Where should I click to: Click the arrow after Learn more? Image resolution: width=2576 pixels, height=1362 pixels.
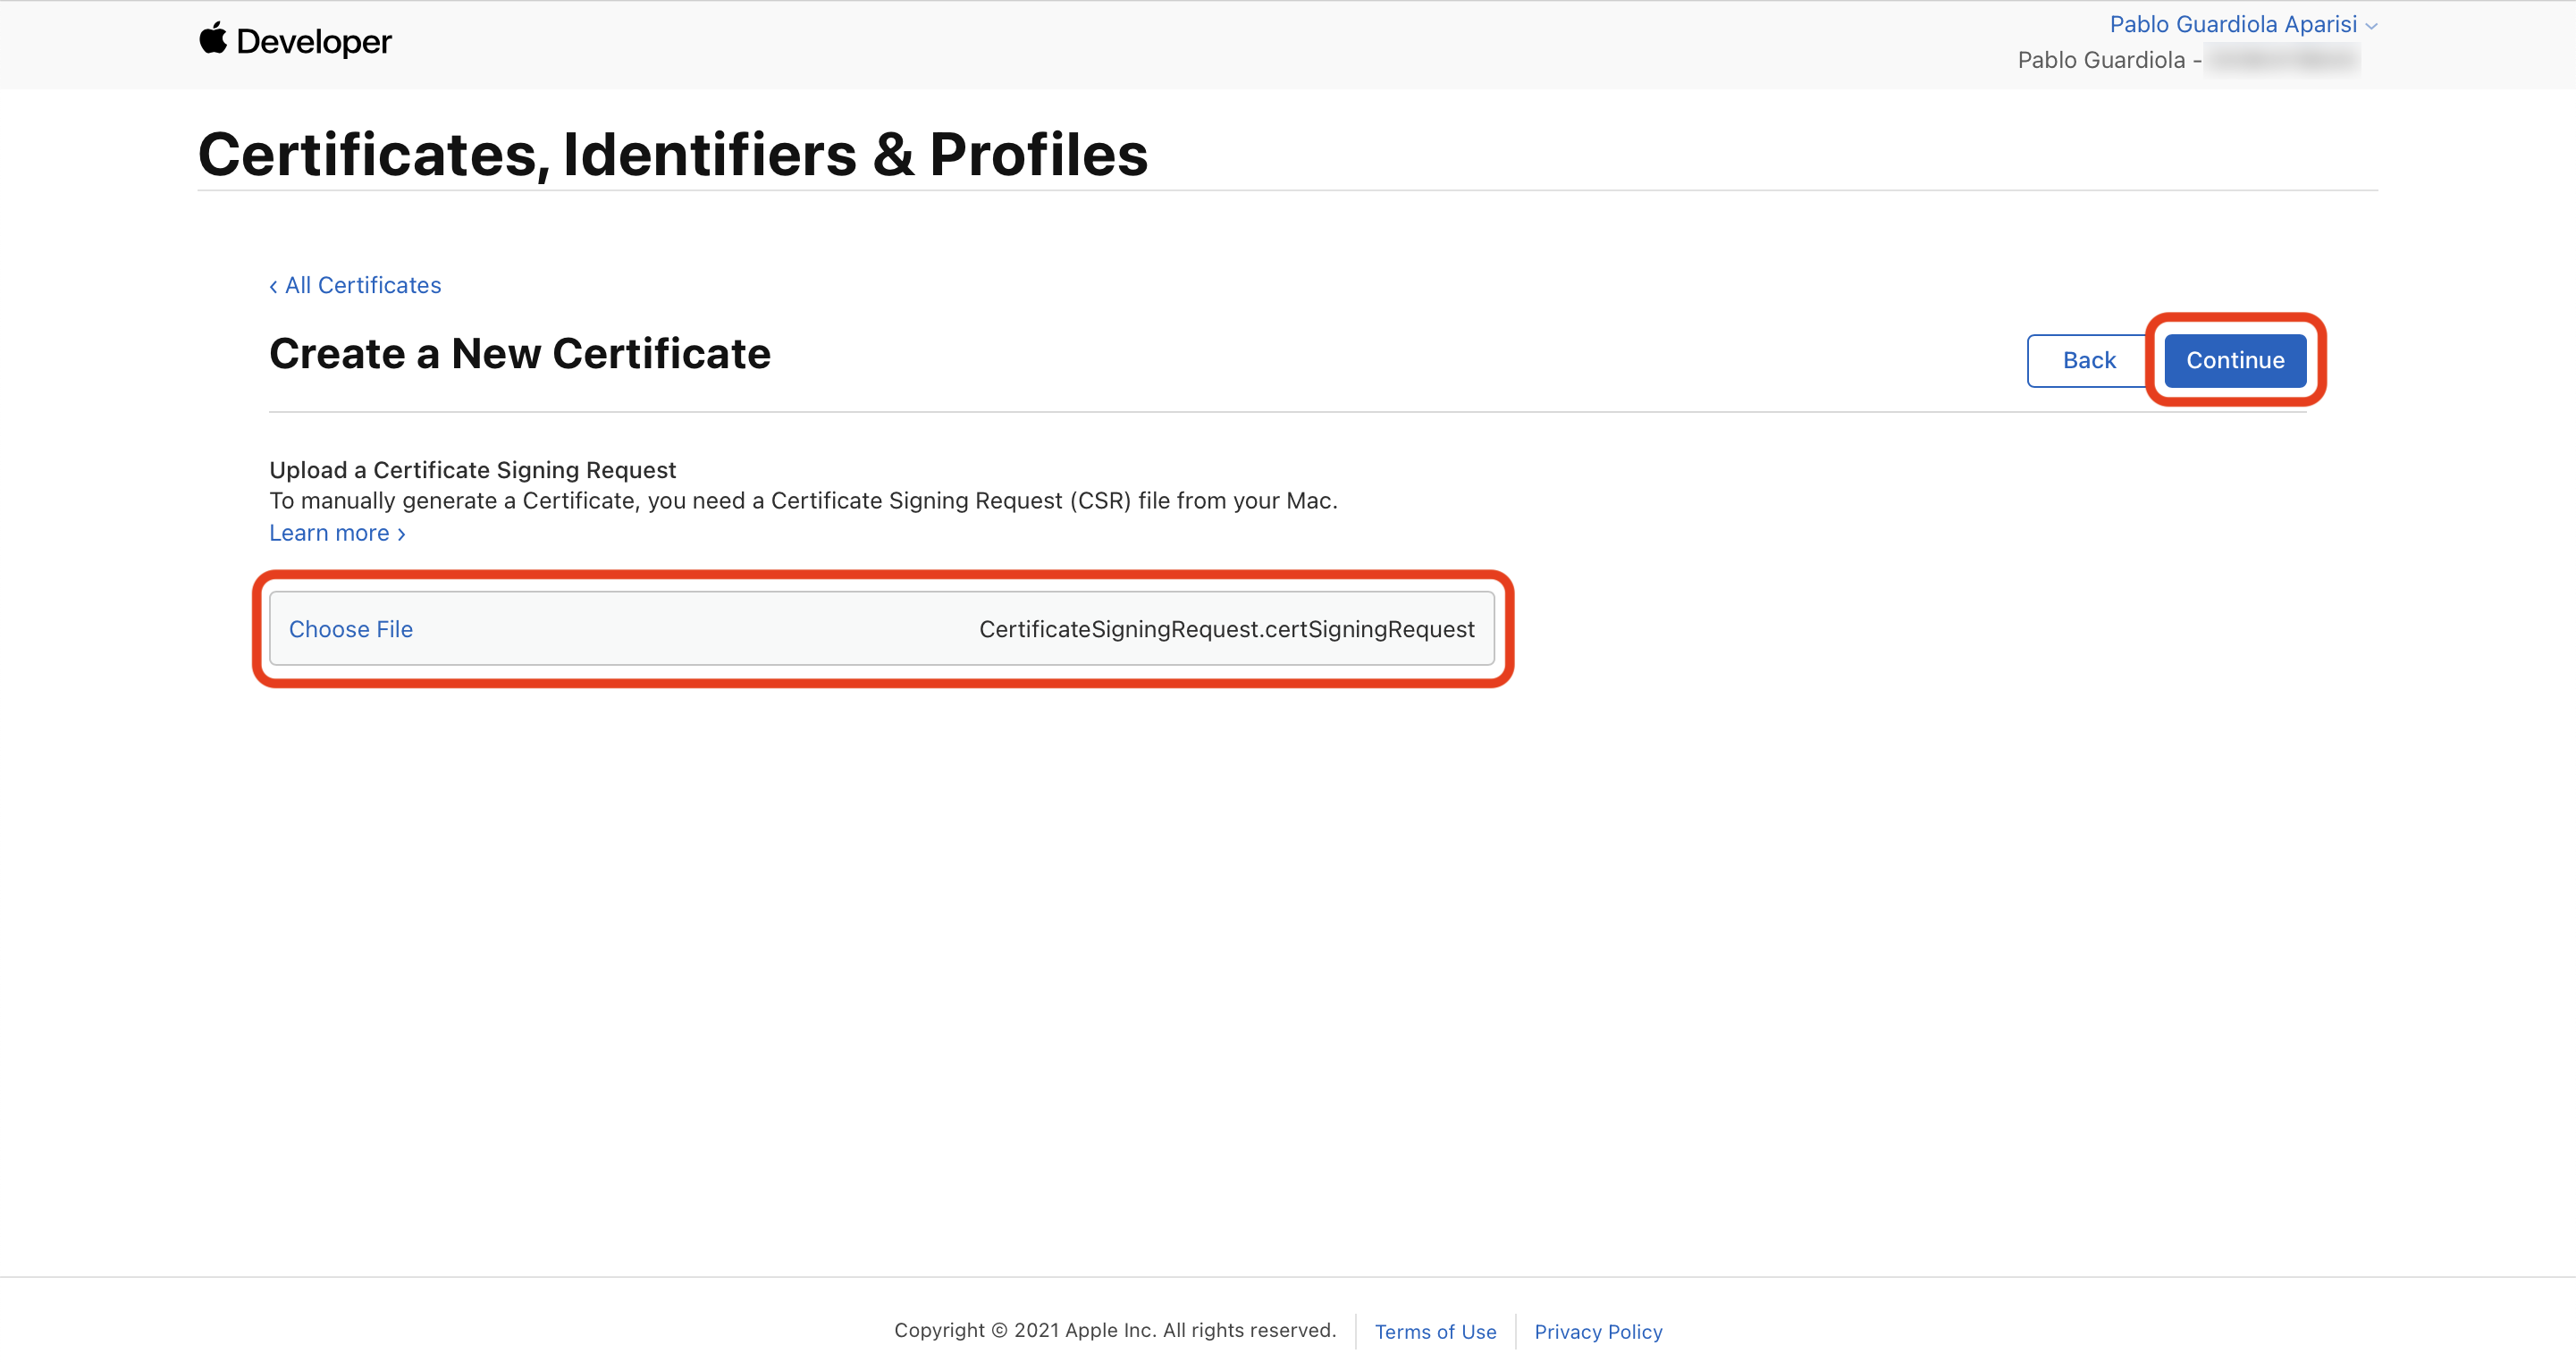point(402,535)
